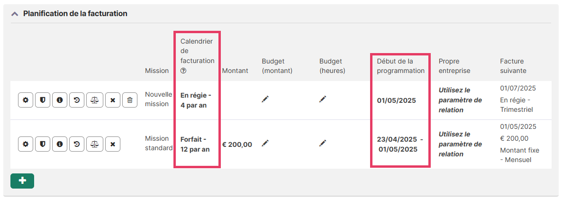Delete Nouvelle mission with trash icon
The image size is (562, 199).
[130, 100]
